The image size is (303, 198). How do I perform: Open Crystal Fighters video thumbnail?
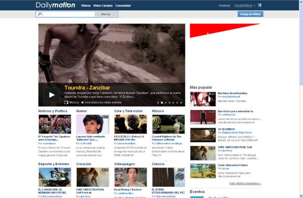168,124
